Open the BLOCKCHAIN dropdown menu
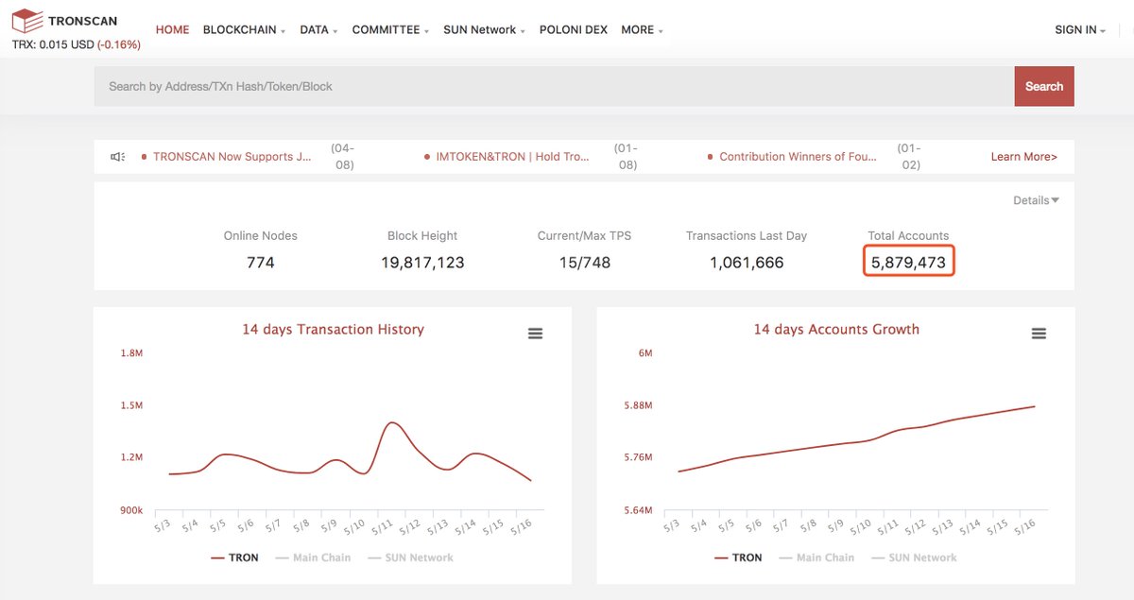Screen dimensions: 1134x600 (x=245, y=29)
